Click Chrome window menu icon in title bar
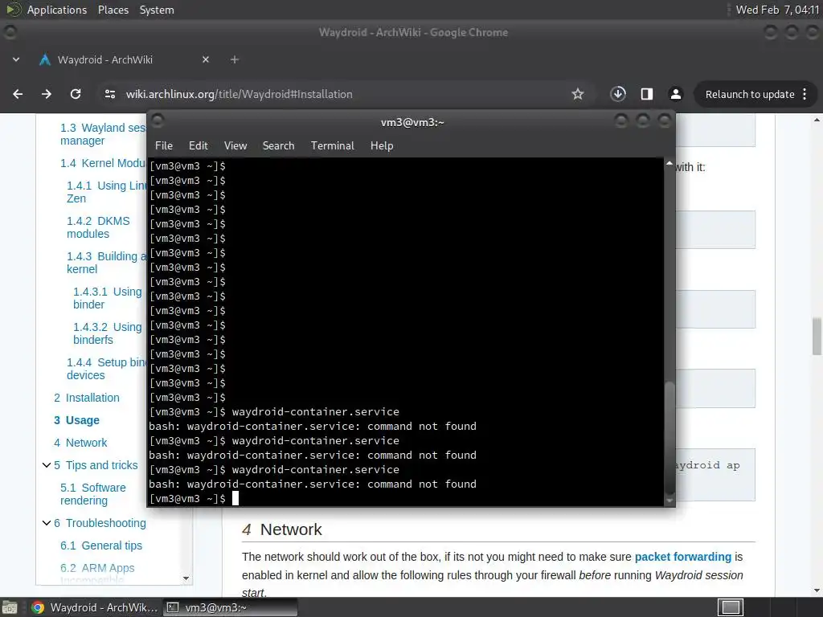823x617 pixels. [x=10, y=32]
